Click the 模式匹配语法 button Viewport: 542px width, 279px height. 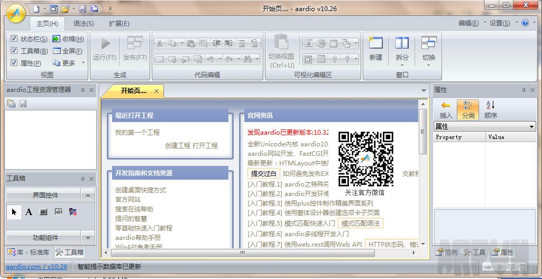pyautogui.click(x=361, y=224)
